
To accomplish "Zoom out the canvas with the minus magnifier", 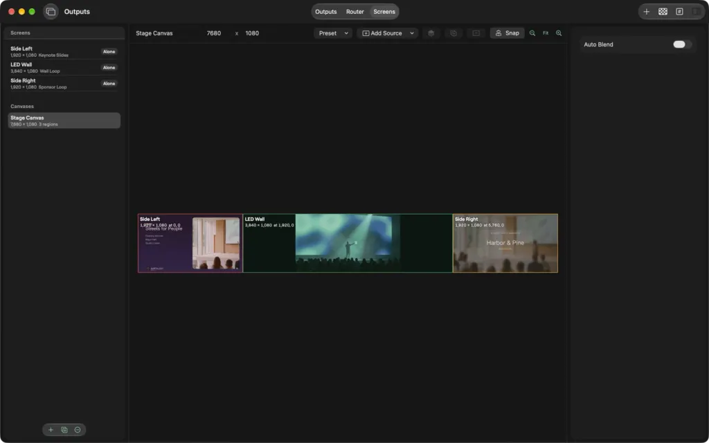I will pyautogui.click(x=532, y=33).
